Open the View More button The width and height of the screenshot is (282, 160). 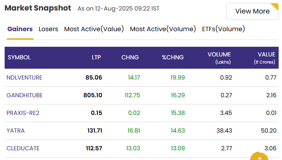tap(252, 11)
